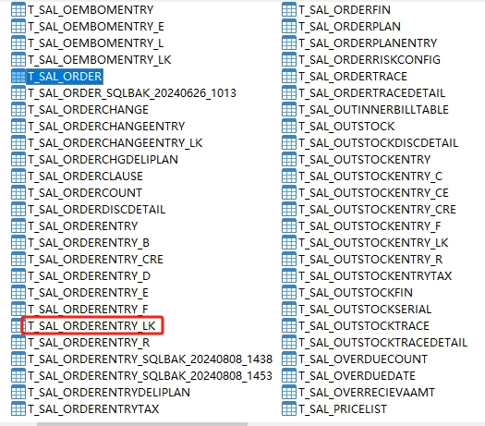The width and height of the screenshot is (485, 426).
Task: Select the T_SAL_ORDERTRACEDETAIL table
Action: (x=372, y=93)
